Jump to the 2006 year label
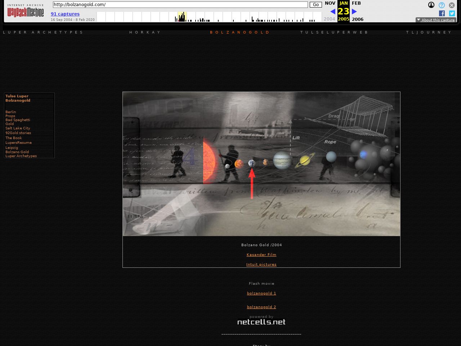The image size is (461, 346). 358,19
